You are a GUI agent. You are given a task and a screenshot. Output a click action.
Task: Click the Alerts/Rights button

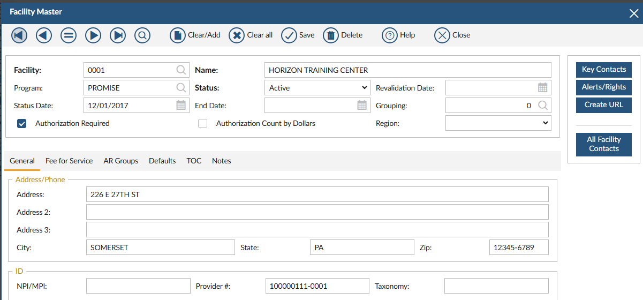pos(604,87)
